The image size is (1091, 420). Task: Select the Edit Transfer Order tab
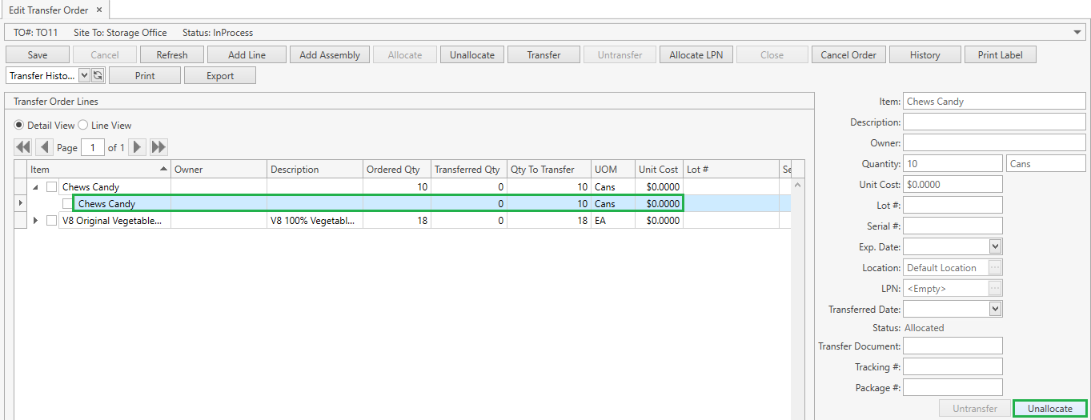(50, 10)
